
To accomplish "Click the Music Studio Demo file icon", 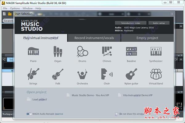I will [68, 95].
